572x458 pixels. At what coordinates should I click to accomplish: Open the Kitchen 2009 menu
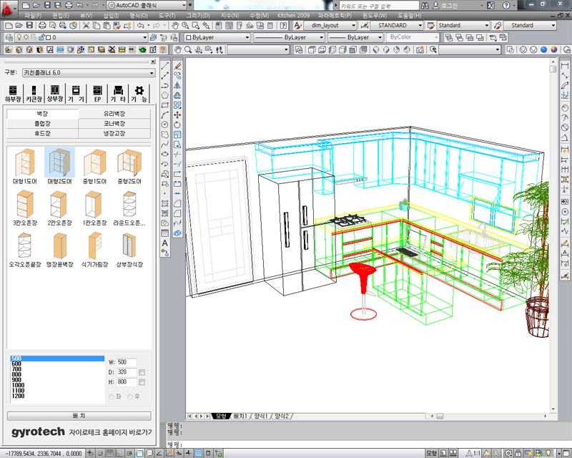click(293, 15)
